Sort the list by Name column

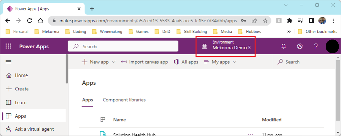point(120,120)
